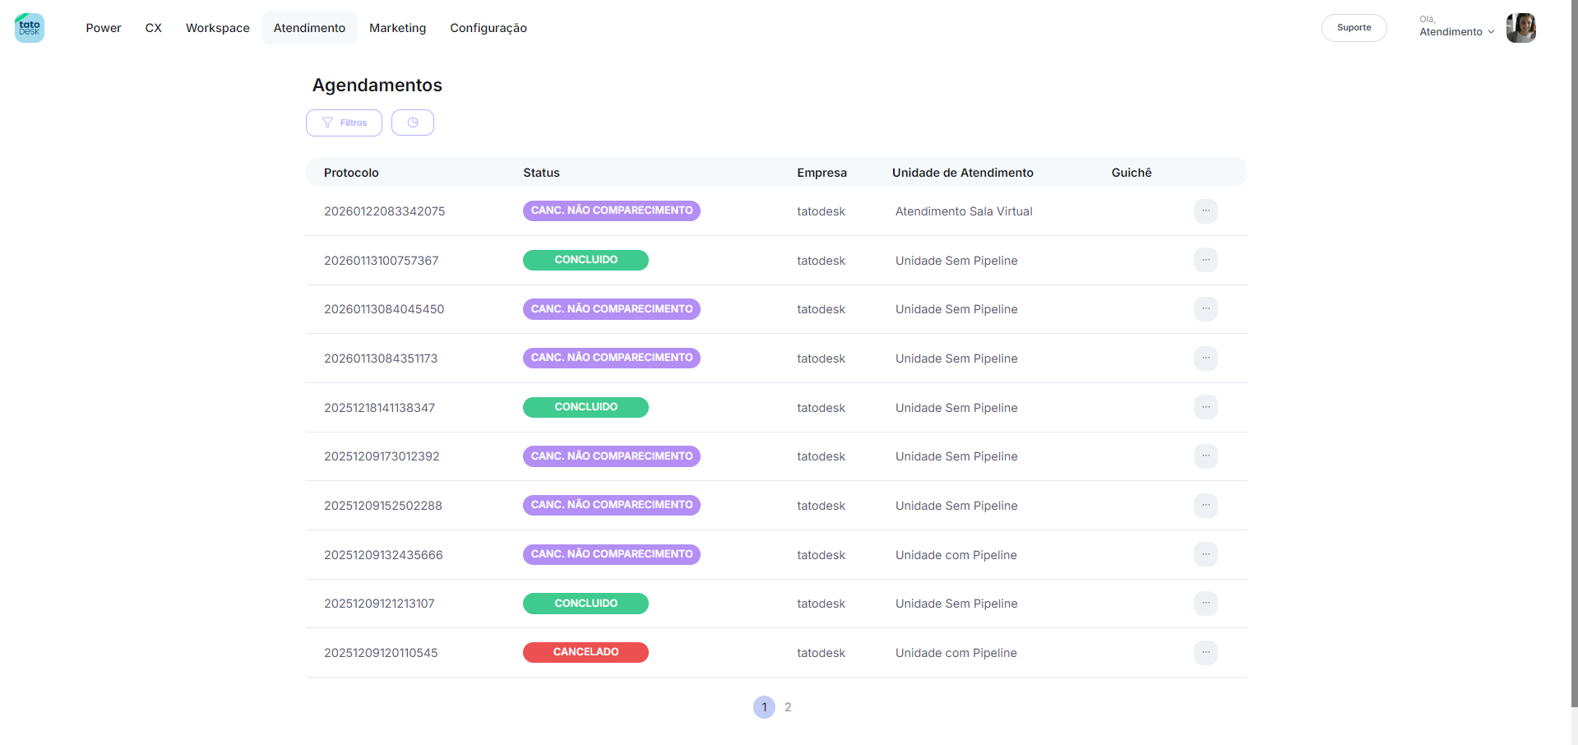Select the Marketing navigation item
The width and height of the screenshot is (1578, 745).
tap(398, 28)
